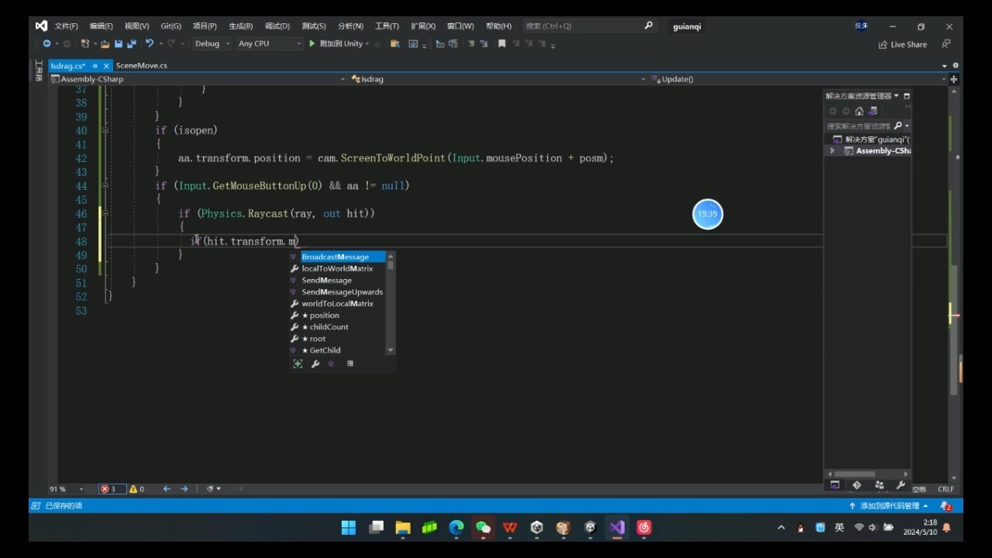Open the 91 % zoom level dropdown
This screenshot has height=558, width=992.
coord(67,489)
